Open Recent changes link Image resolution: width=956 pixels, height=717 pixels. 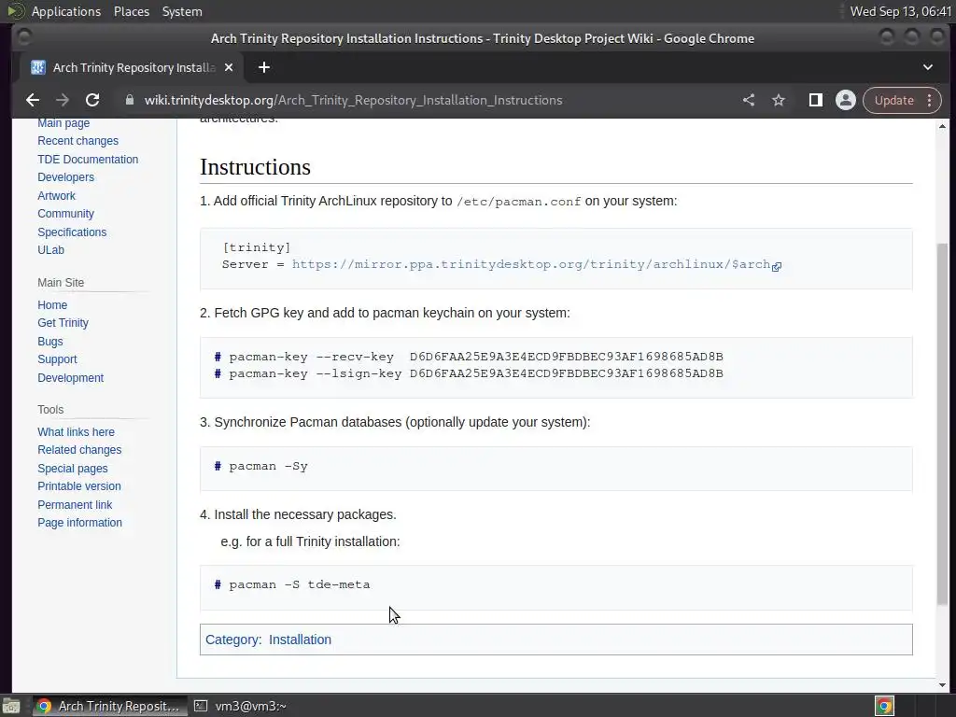78,141
